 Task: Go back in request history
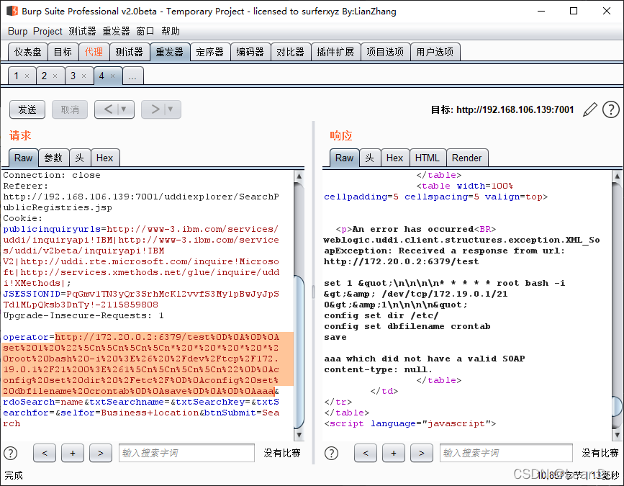click(108, 109)
